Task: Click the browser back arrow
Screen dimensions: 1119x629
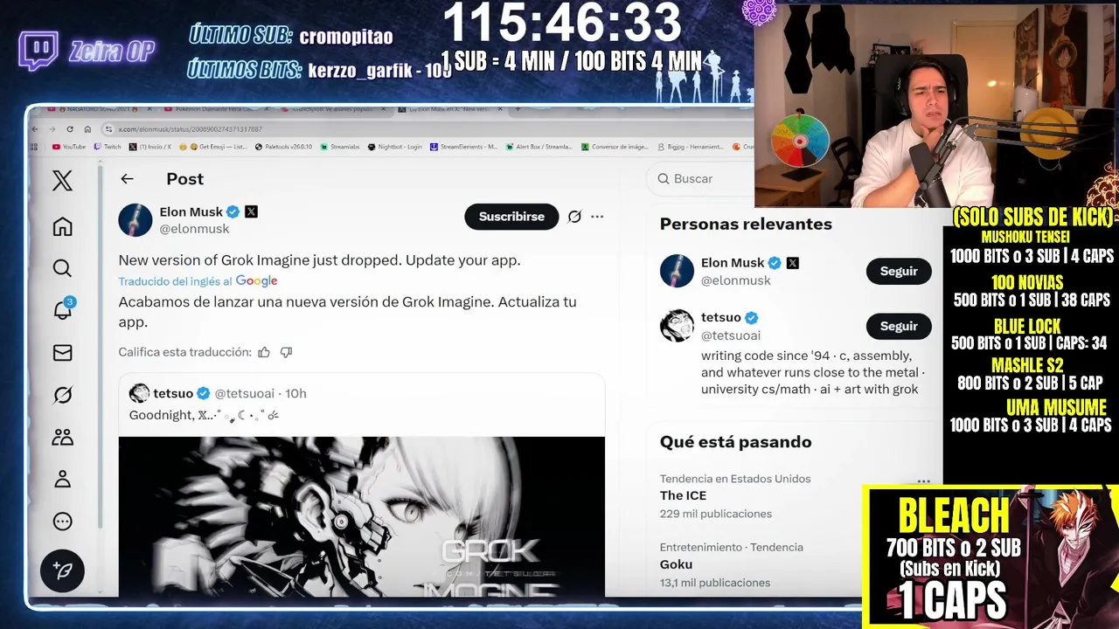Action: [x=35, y=129]
